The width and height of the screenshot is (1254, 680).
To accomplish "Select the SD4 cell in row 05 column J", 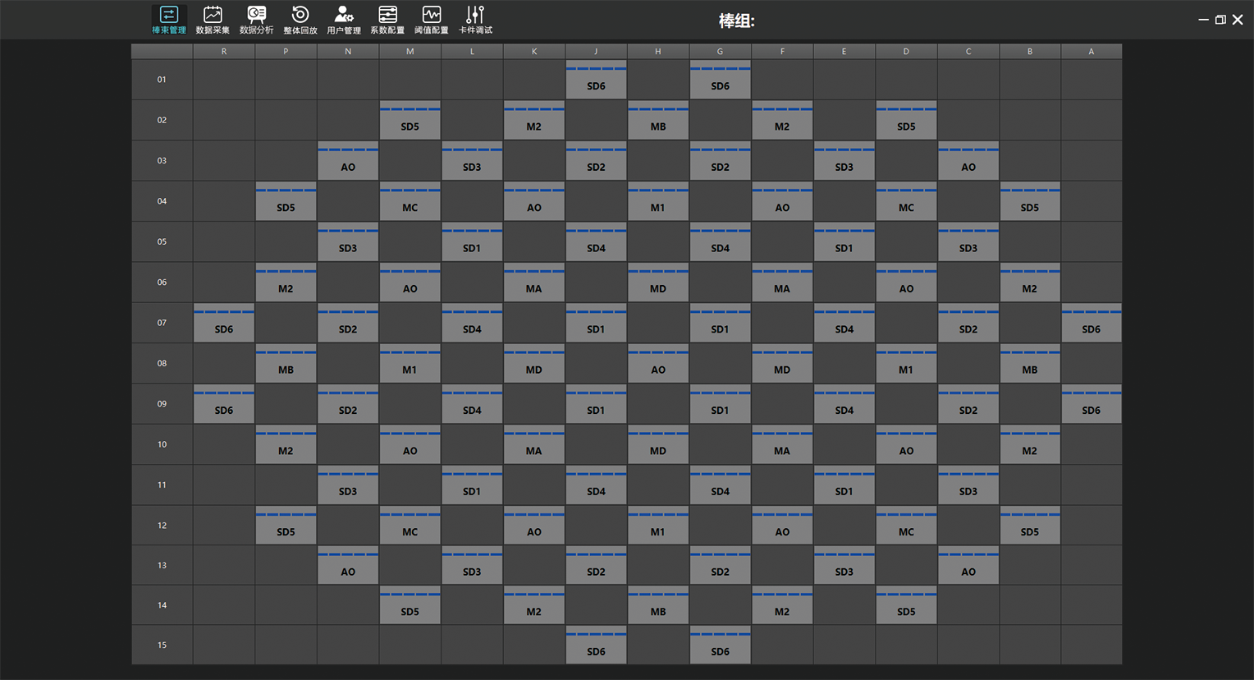I will coord(596,241).
